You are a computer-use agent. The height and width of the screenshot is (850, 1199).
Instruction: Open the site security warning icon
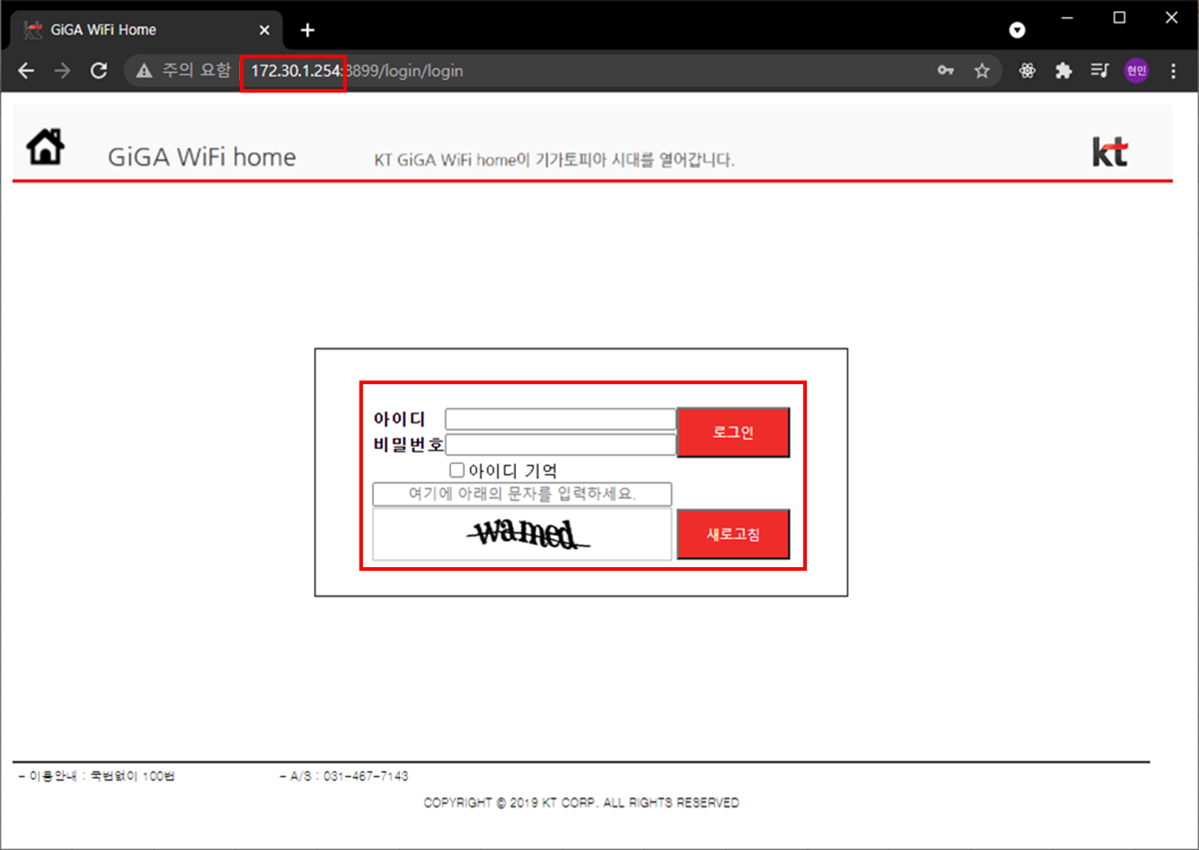point(144,71)
